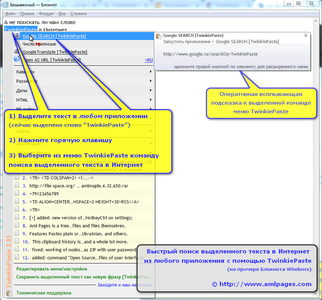Expand the Passwords submenu arrow
The width and height of the screenshot is (322, 300).
(x=150, y=81)
